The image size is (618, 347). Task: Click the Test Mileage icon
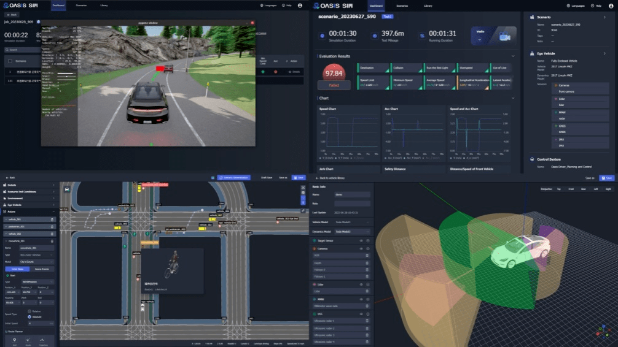375,36
